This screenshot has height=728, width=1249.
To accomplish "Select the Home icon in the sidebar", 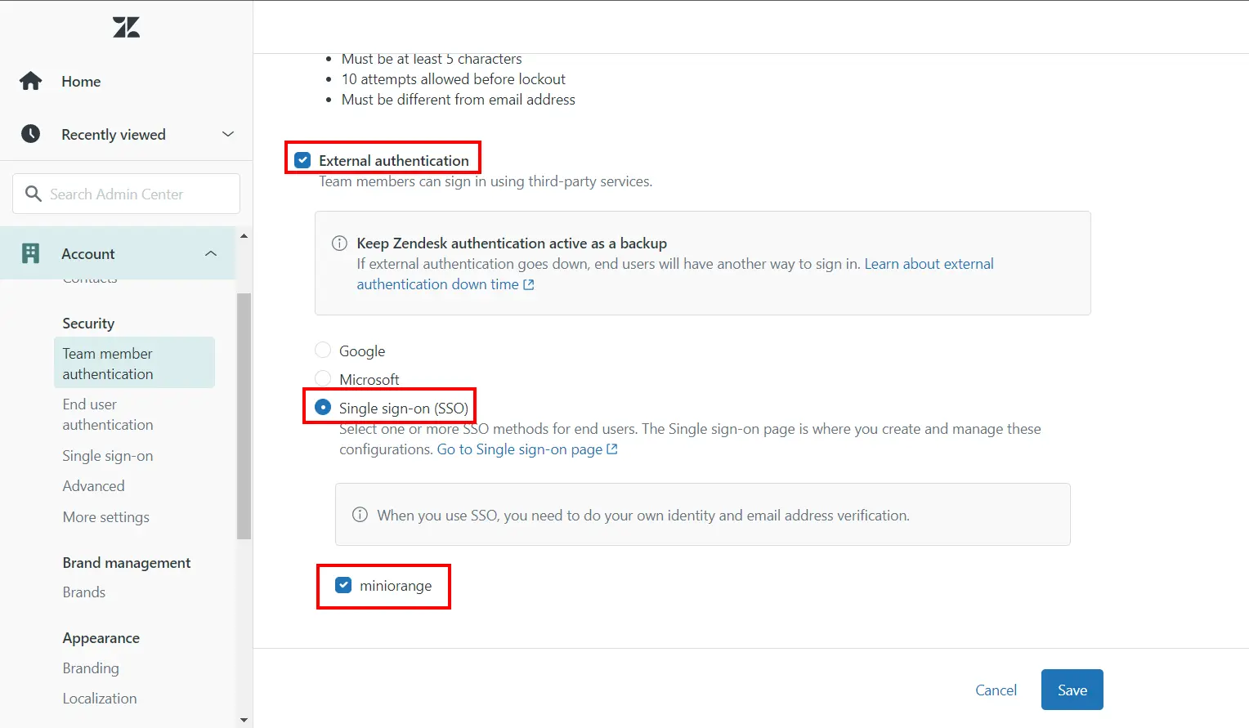I will [x=30, y=81].
